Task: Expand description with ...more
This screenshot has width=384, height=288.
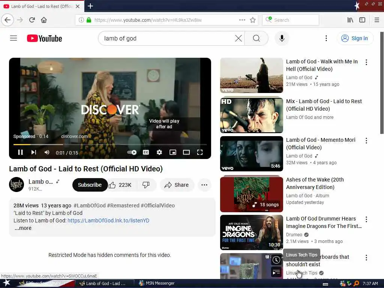Action: pos(23,228)
